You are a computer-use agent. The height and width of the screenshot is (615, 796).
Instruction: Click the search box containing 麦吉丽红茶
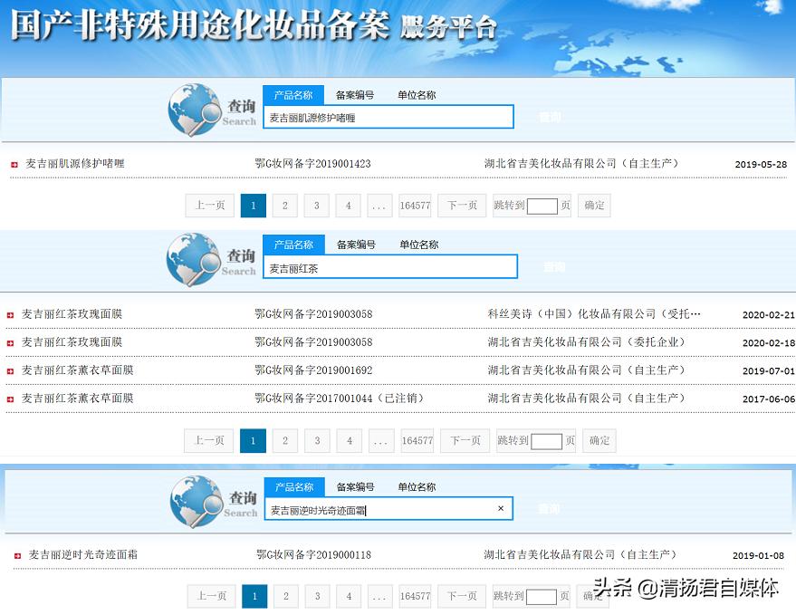click(389, 266)
